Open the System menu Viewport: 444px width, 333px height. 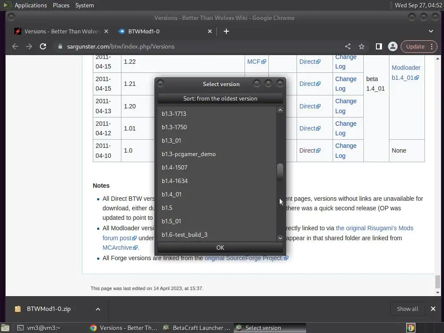[85, 5]
